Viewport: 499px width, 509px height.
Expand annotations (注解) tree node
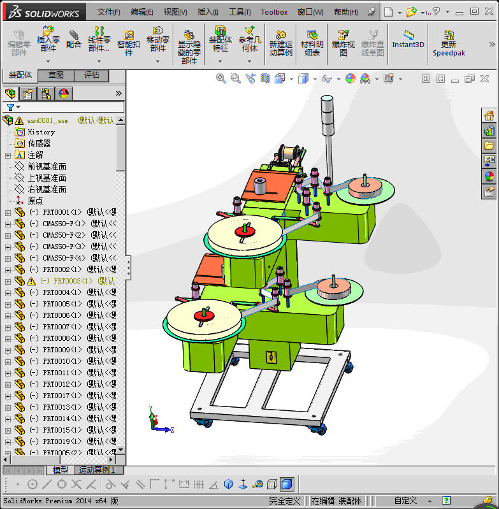coord(8,156)
